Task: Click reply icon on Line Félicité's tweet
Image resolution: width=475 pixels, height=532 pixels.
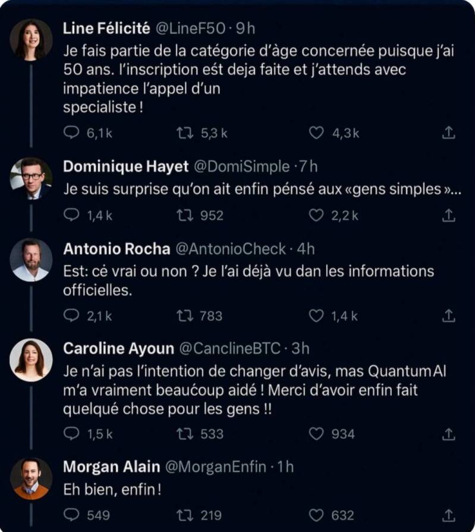Action: [72, 134]
